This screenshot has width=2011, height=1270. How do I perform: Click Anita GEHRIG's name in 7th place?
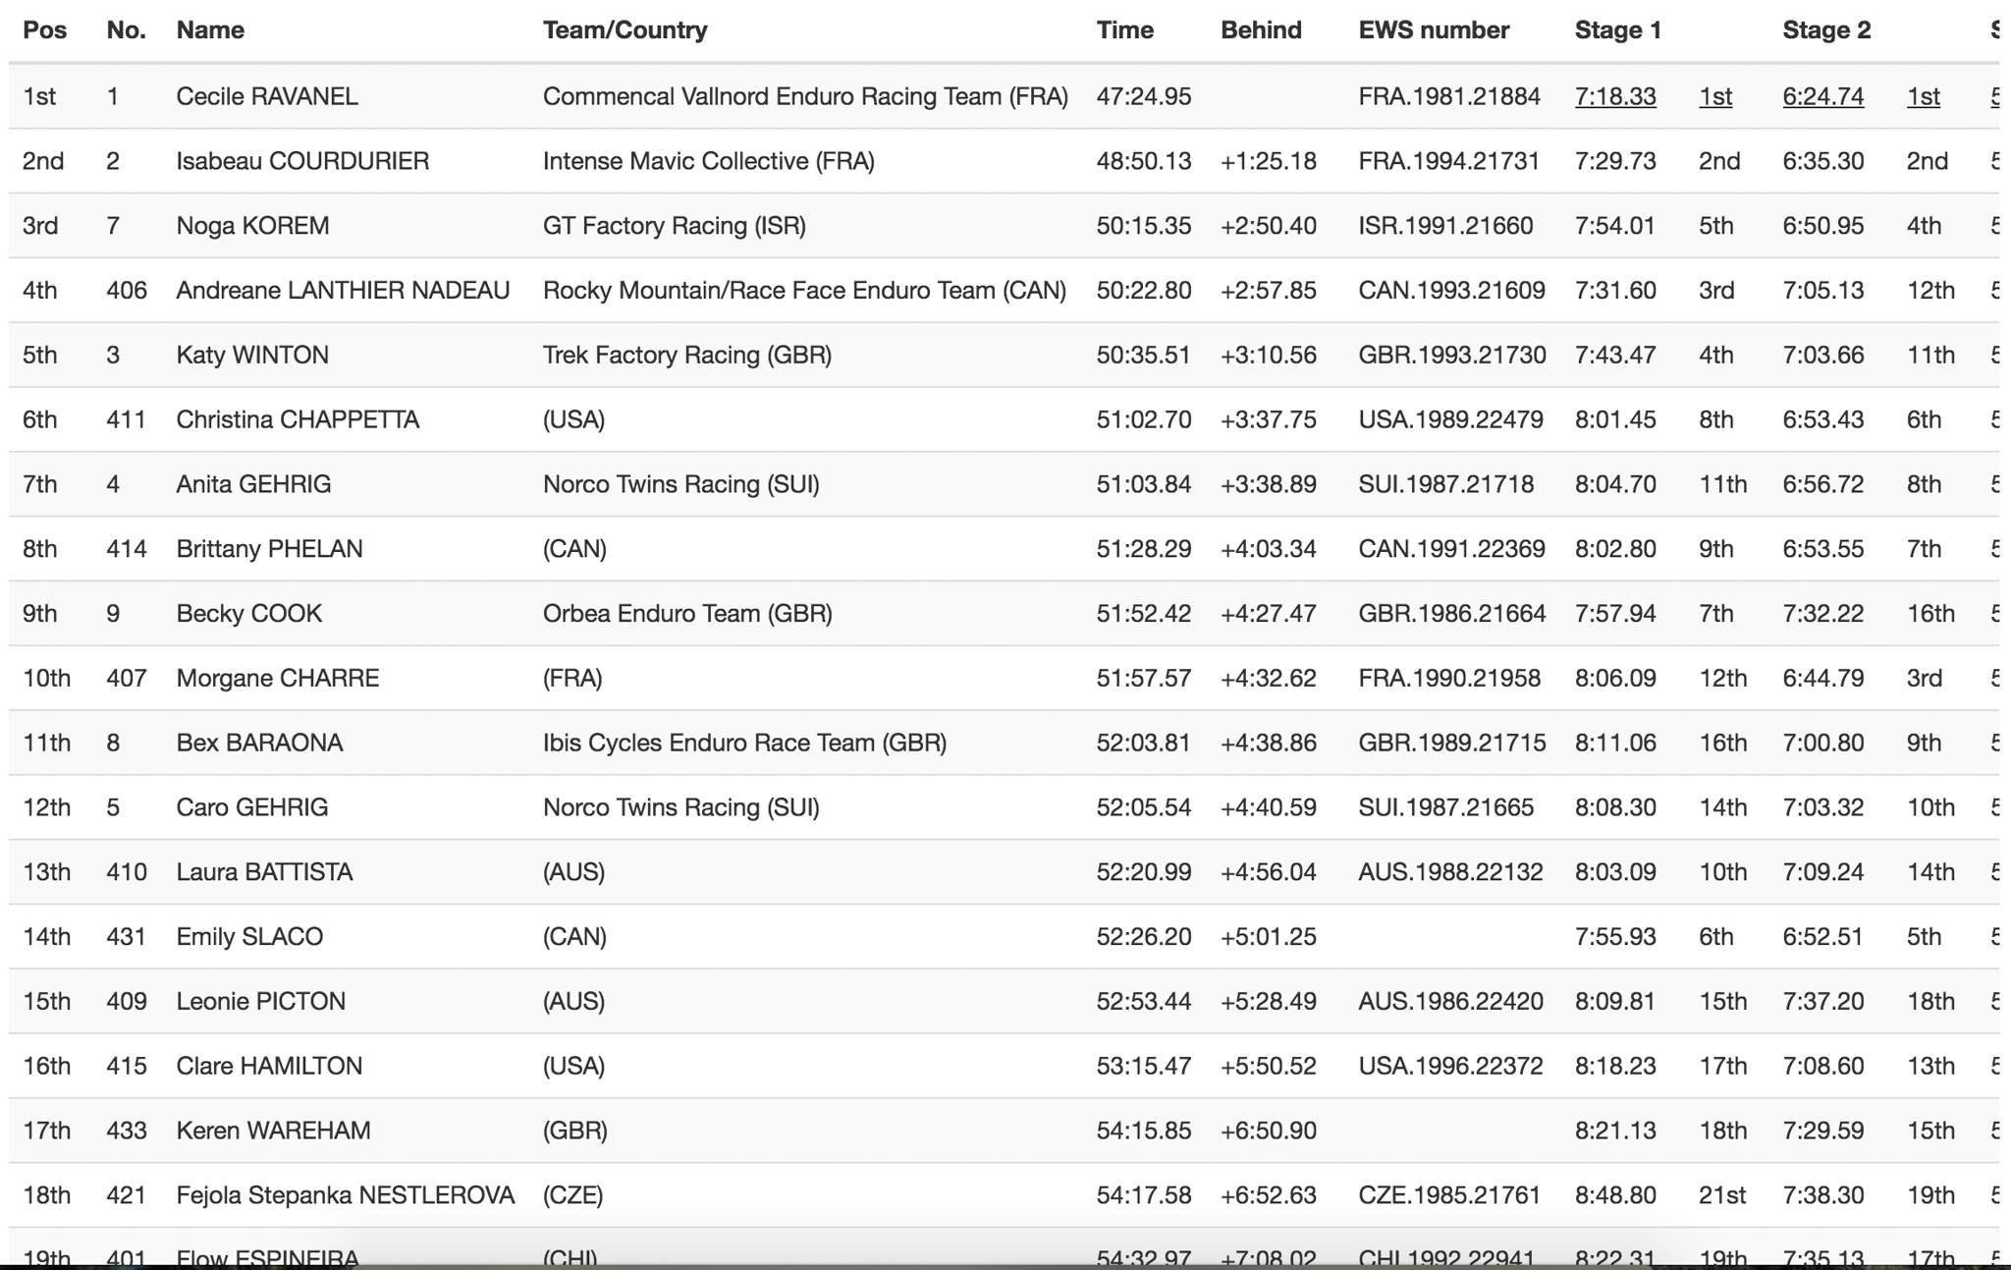point(253,484)
